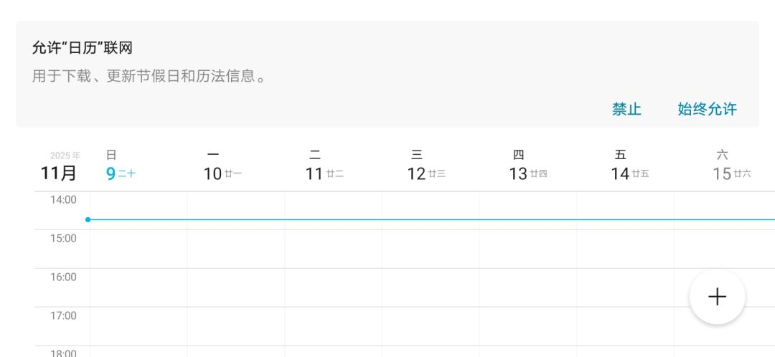Click the 允许“日历”联网 notice title
The height and width of the screenshot is (357, 775).
(x=83, y=48)
